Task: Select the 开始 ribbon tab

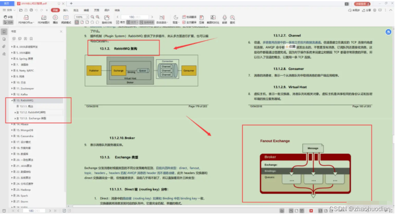Action: coord(55,10)
